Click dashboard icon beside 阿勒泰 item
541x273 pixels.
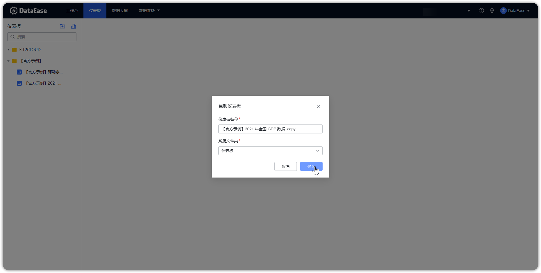point(19,72)
